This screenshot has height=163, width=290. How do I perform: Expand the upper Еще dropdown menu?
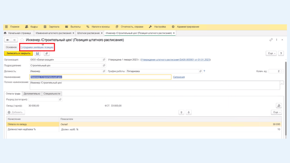click(271, 54)
